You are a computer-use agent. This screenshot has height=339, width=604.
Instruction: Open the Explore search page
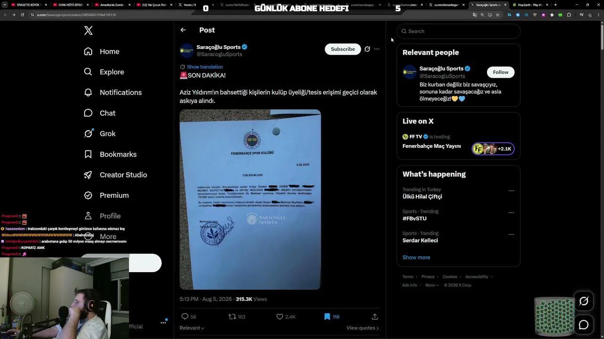pyautogui.click(x=104, y=72)
